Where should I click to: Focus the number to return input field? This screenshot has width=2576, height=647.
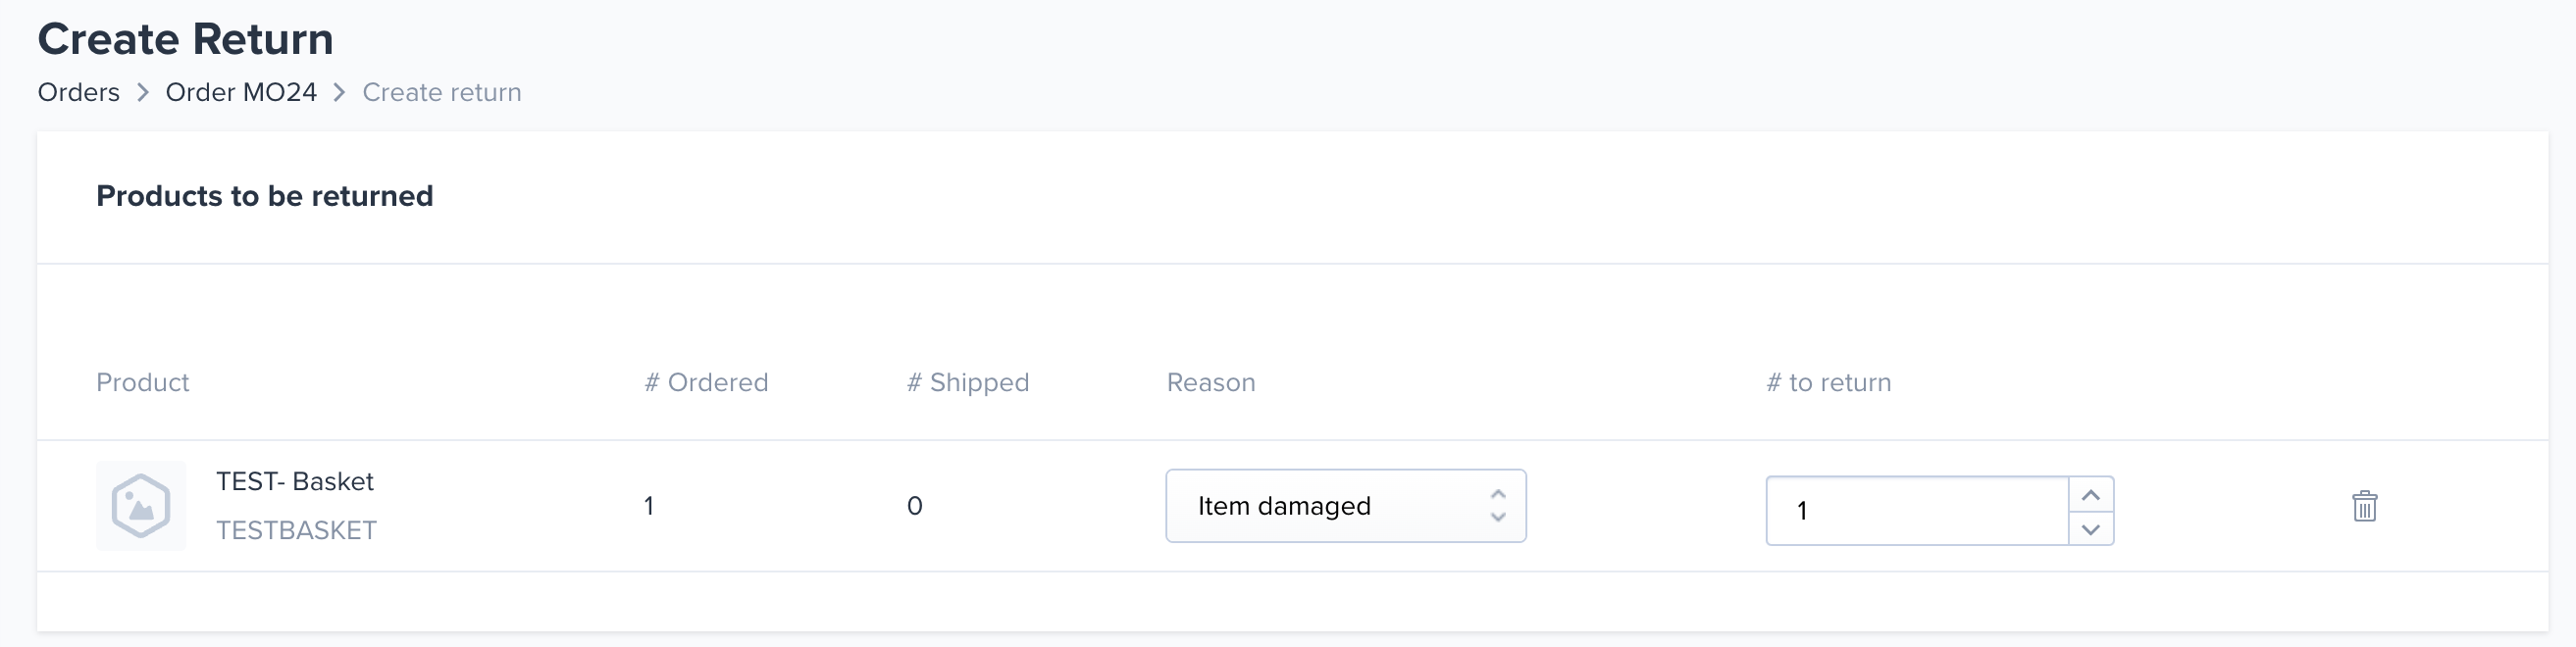click(x=1917, y=511)
